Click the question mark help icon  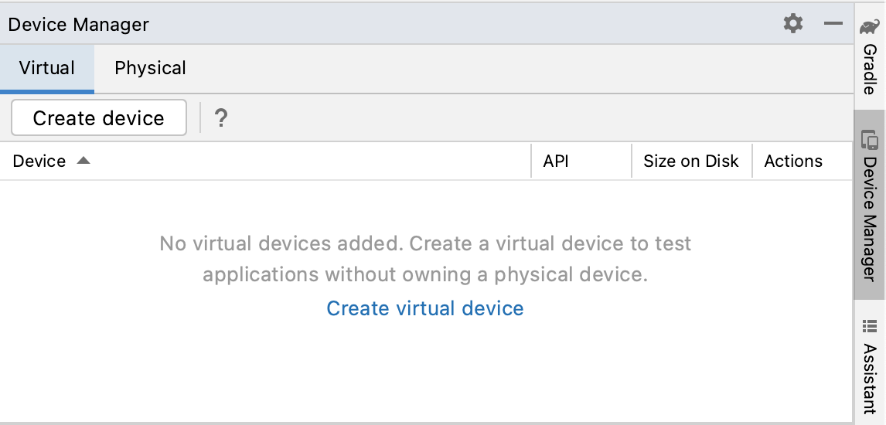[x=221, y=118]
